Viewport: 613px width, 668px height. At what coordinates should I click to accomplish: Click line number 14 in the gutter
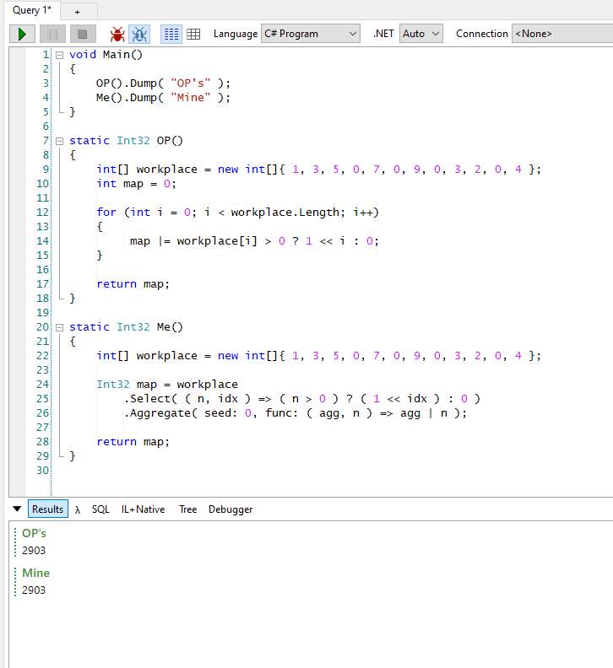43,241
